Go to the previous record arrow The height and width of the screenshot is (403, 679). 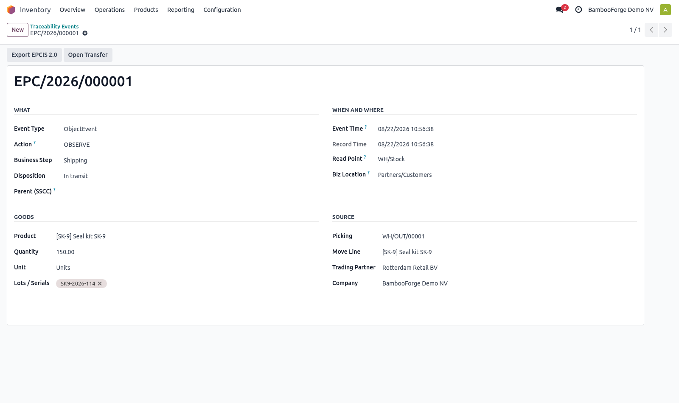651,30
